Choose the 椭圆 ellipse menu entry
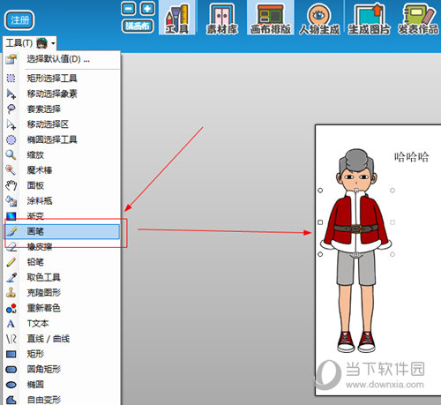 coord(62,385)
